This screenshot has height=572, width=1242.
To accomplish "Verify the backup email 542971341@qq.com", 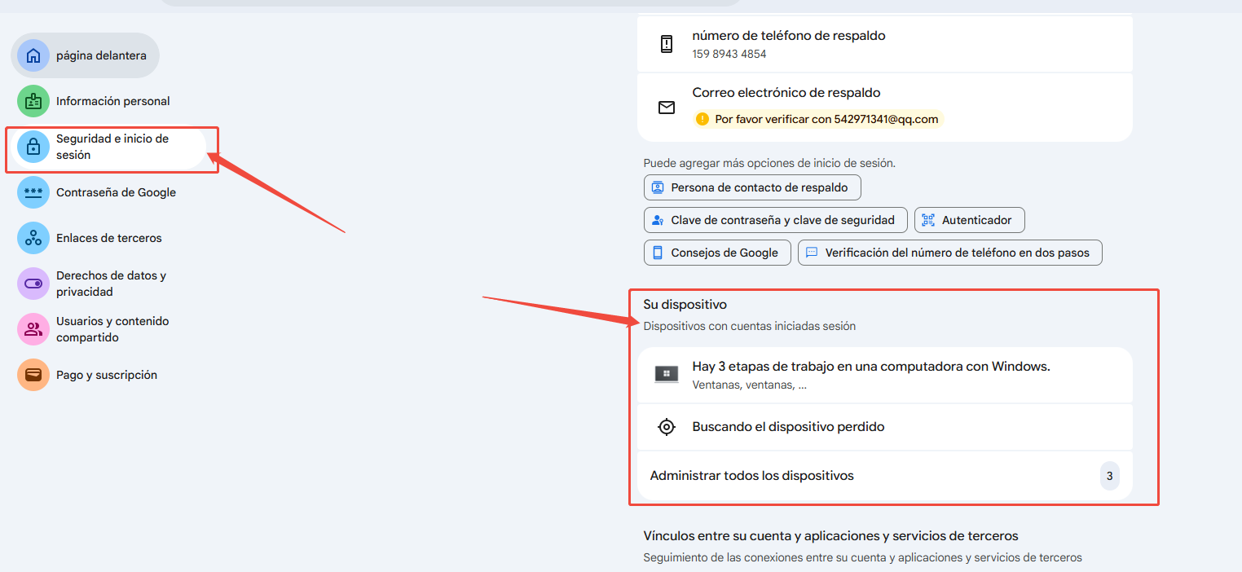I will coord(819,118).
